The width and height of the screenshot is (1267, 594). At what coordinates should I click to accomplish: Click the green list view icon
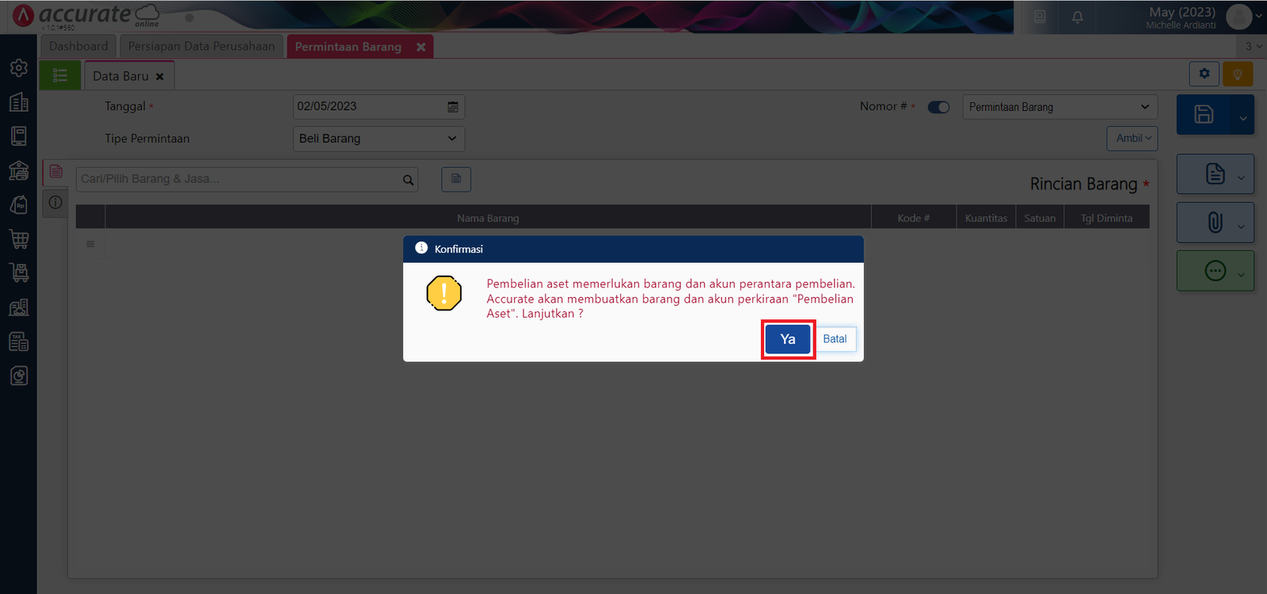click(60, 76)
